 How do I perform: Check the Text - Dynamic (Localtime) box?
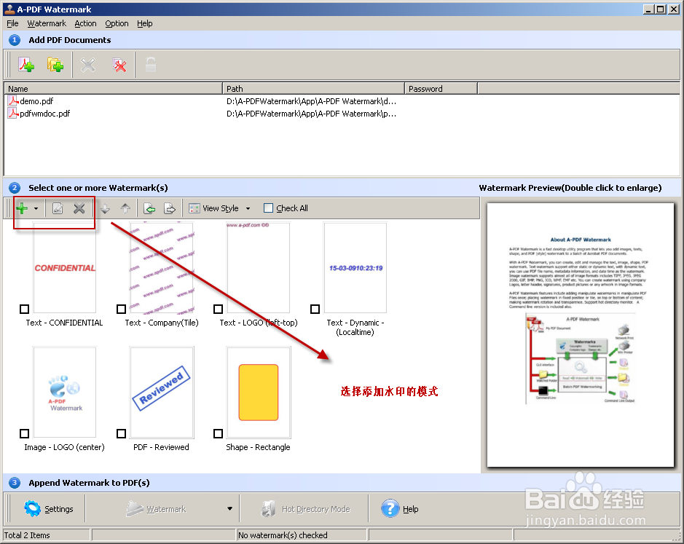coord(315,309)
